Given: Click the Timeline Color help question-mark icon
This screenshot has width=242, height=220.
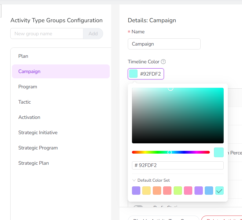Looking at the screenshot, I should [163, 62].
